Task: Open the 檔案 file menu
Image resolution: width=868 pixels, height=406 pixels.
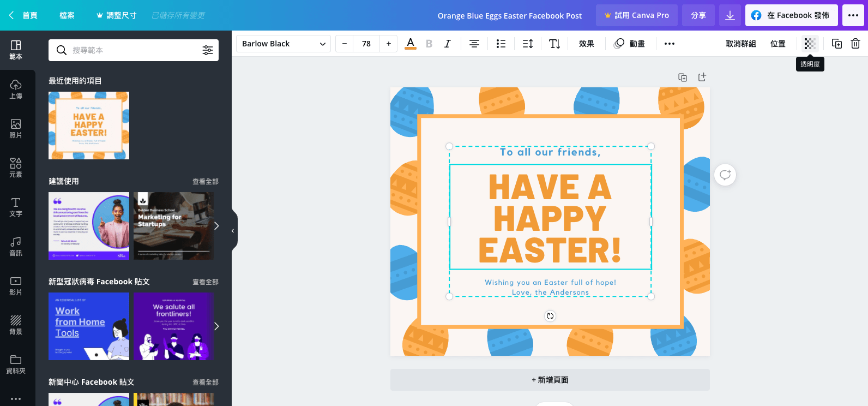Action: 67,15
